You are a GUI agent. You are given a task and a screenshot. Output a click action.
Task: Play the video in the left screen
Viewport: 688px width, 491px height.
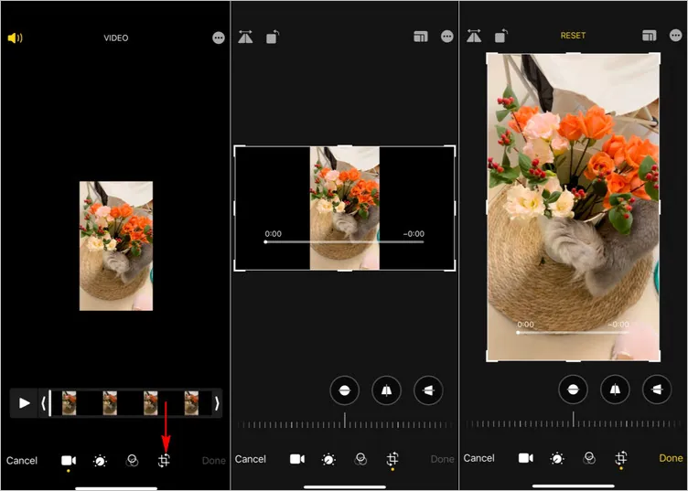coord(24,403)
